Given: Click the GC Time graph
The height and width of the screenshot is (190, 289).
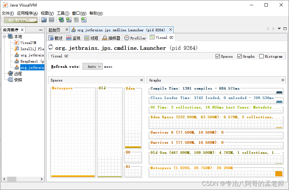Looking at the screenshot, I should (x=216, y=111).
